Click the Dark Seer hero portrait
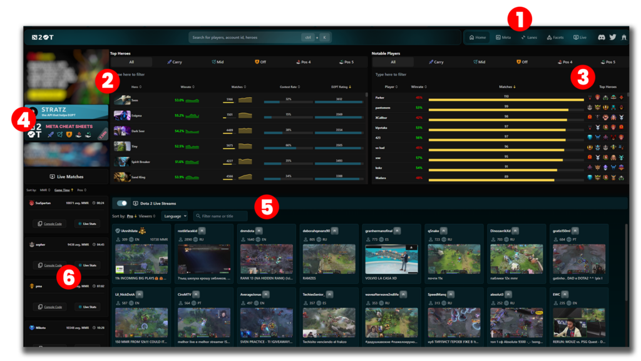Screen dimensions: 641x361 click(122, 131)
